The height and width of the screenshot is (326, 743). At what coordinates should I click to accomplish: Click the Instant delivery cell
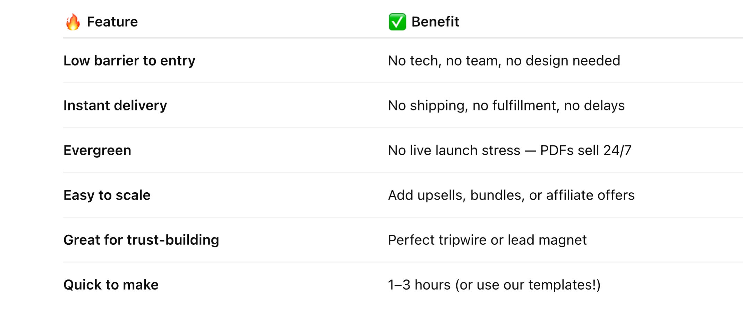coord(115,106)
